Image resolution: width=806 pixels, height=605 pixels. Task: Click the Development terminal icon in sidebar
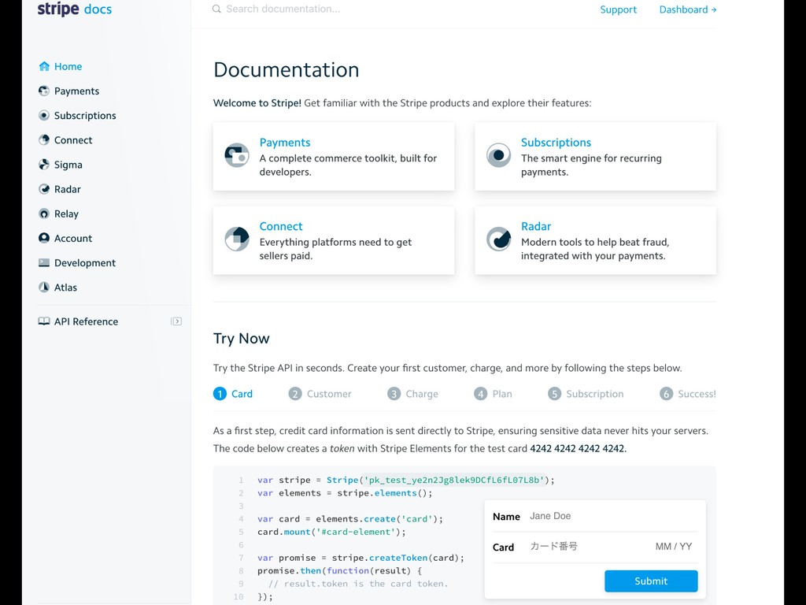[x=44, y=262]
